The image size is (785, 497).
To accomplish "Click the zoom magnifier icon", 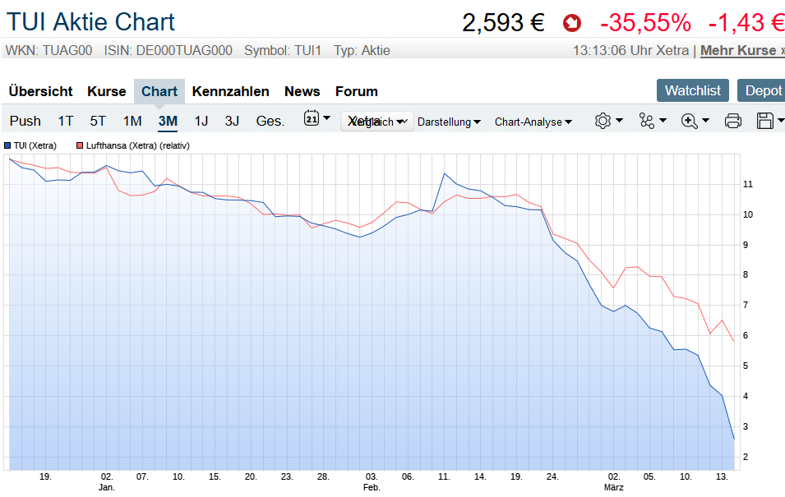I will point(690,121).
